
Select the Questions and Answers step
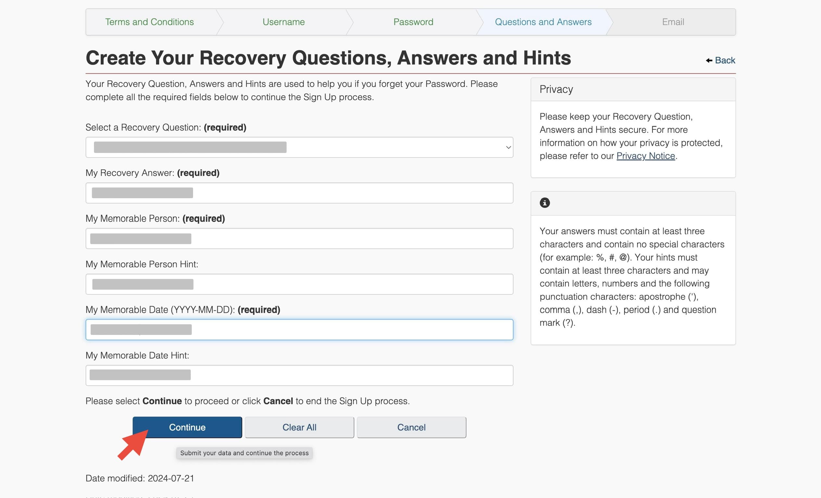[x=543, y=22]
